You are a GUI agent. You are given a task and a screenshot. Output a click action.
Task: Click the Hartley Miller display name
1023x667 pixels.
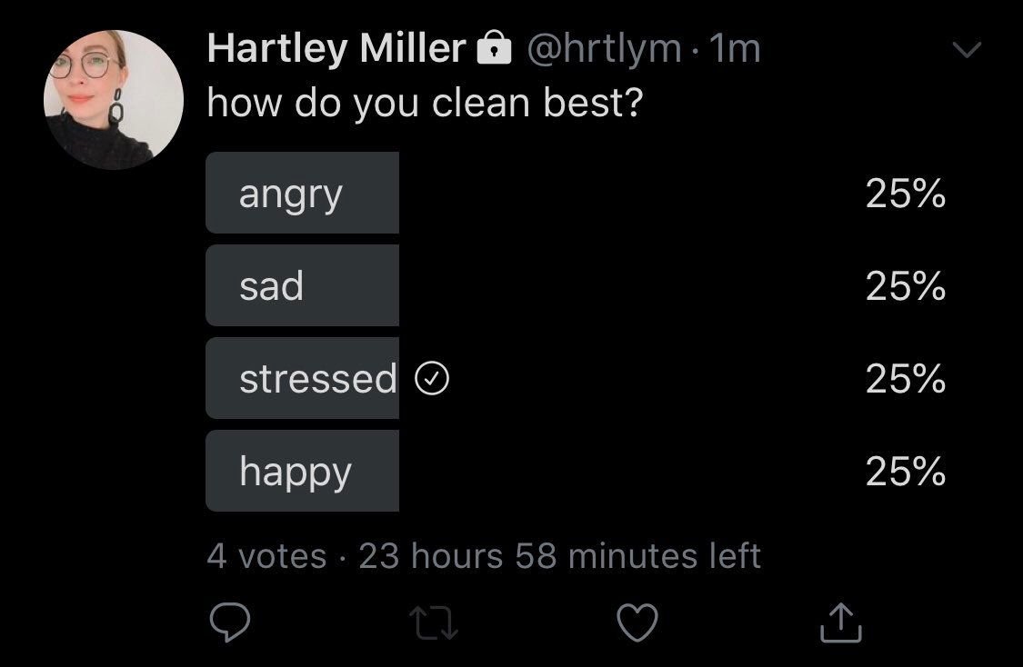(336, 49)
